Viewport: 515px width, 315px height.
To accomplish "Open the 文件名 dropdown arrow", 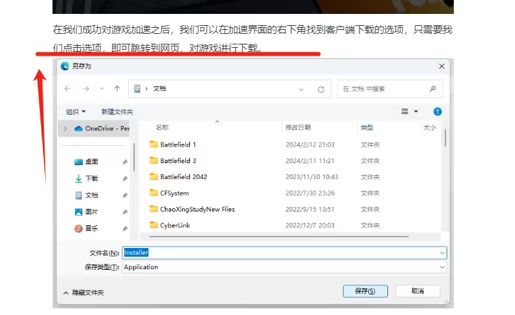I will pos(442,253).
